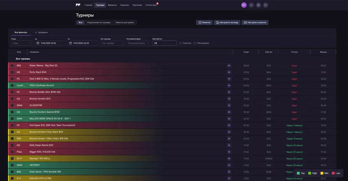348x181 pixels.
Task: Go to the Финансы menu item
Action: (112, 5)
